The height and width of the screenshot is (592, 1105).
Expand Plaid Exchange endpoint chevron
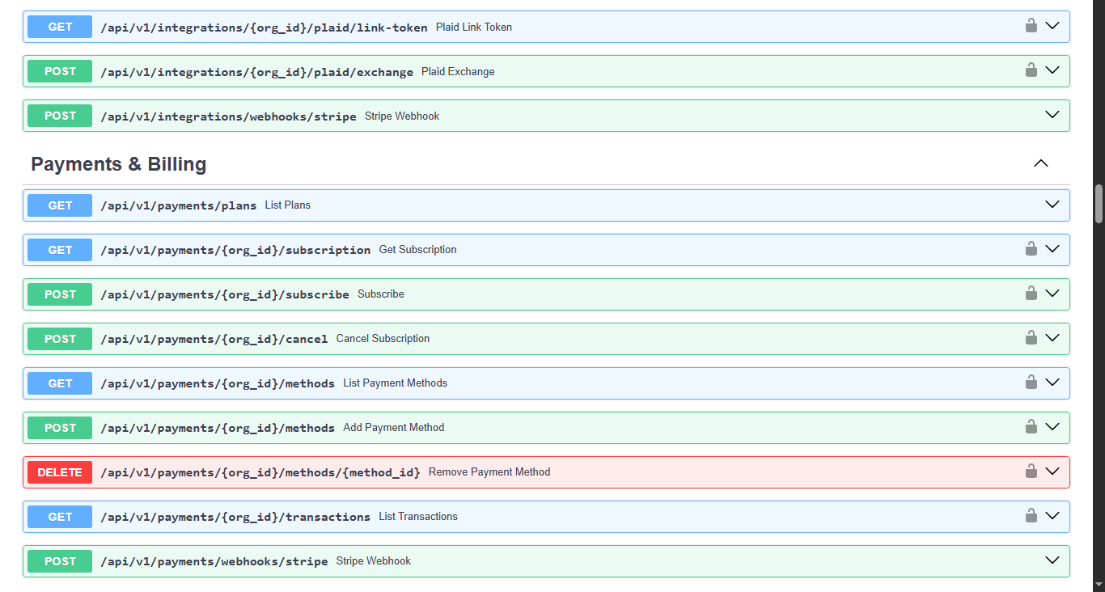click(1052, 70)
